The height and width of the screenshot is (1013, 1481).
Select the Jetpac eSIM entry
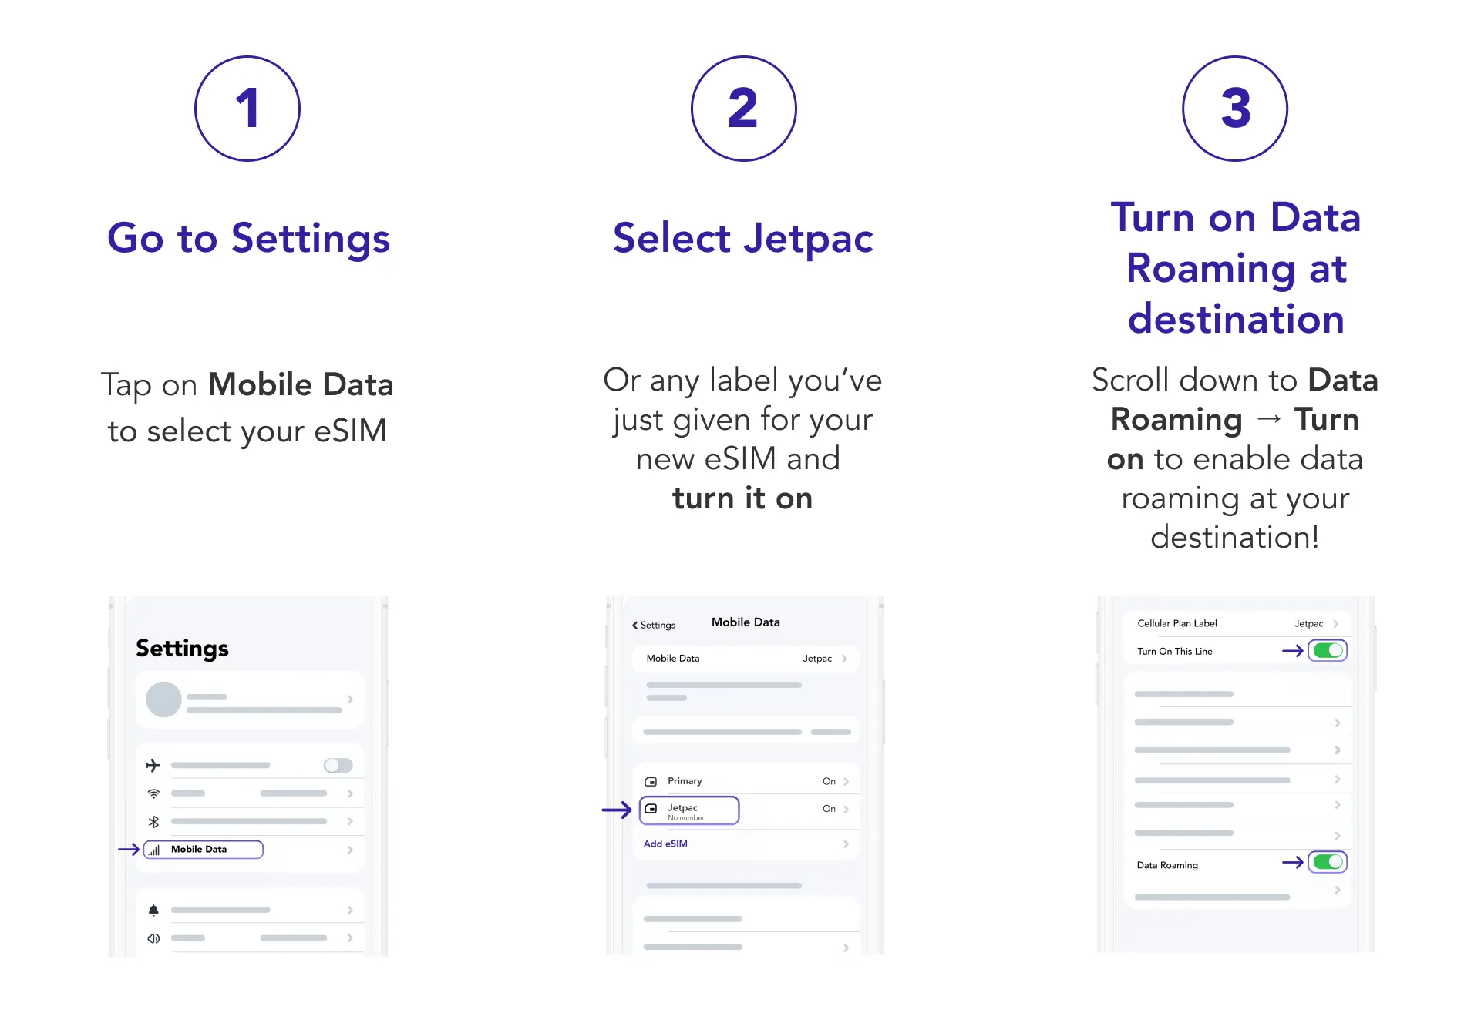click(x=689, y=810)
